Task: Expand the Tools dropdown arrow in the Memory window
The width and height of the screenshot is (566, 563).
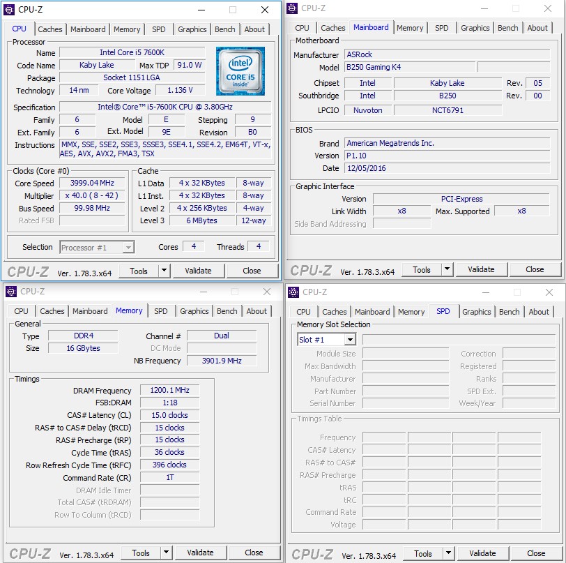Action: point(166,553)
